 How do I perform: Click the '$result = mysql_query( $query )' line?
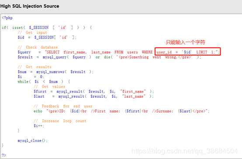(110, 57)
